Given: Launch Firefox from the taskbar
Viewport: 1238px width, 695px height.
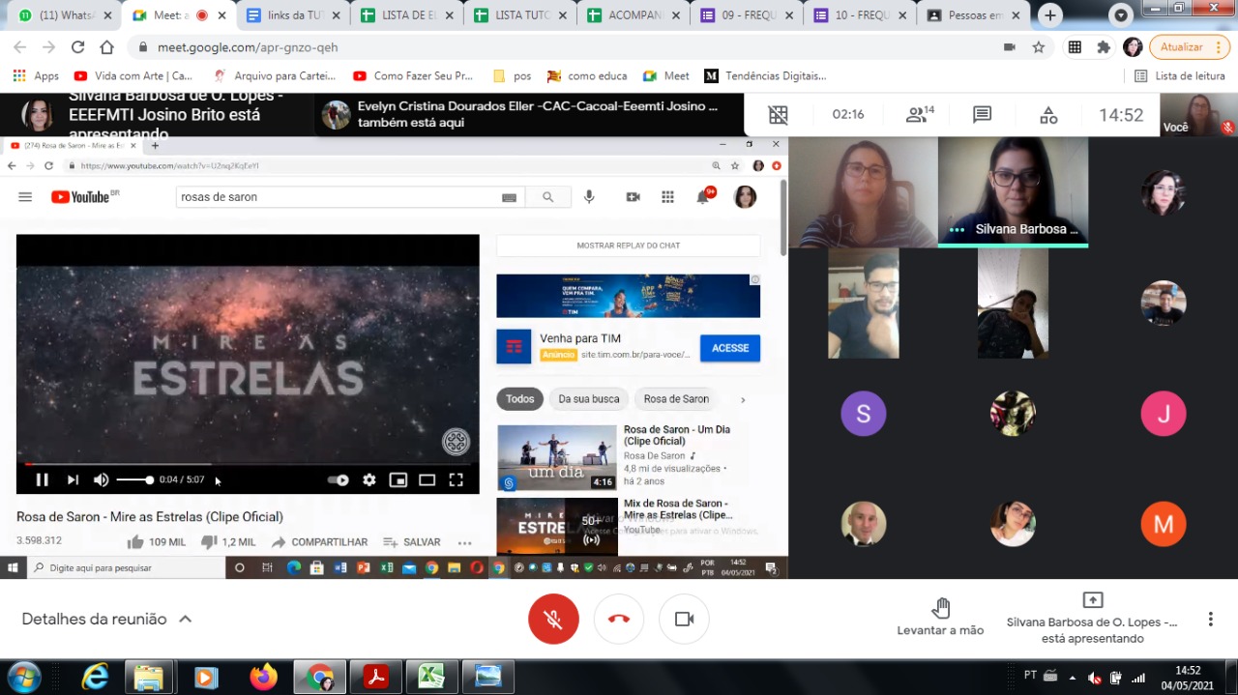Looking at the screenshot, I should [263, 678].
